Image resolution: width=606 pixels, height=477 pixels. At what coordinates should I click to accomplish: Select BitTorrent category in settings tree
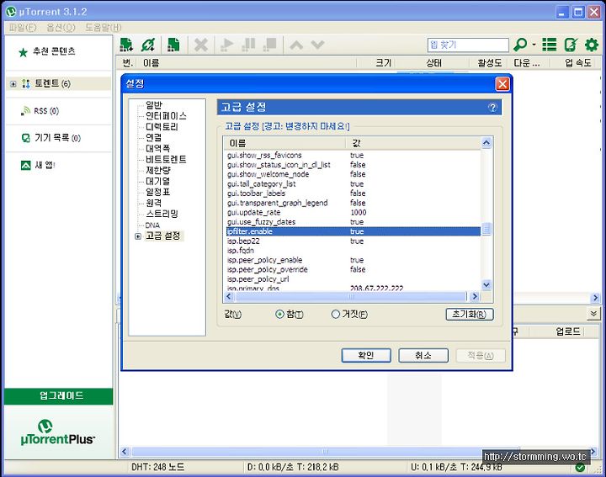166,159
